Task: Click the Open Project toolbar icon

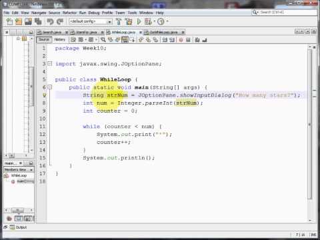Action: click(x=29, y=21)
